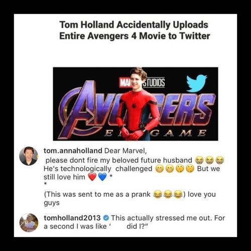This screenshot has height=251, width=251.
Task: Click the headline about Avengers 4 upload
Action: tap(135, 30)
